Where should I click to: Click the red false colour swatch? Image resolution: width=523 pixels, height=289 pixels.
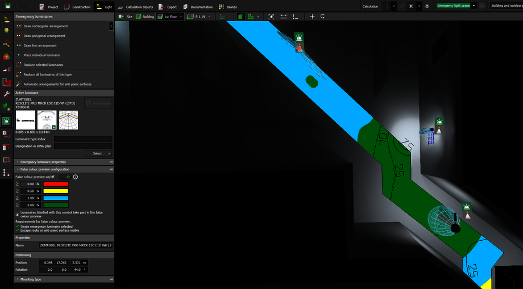pos(55,184)
